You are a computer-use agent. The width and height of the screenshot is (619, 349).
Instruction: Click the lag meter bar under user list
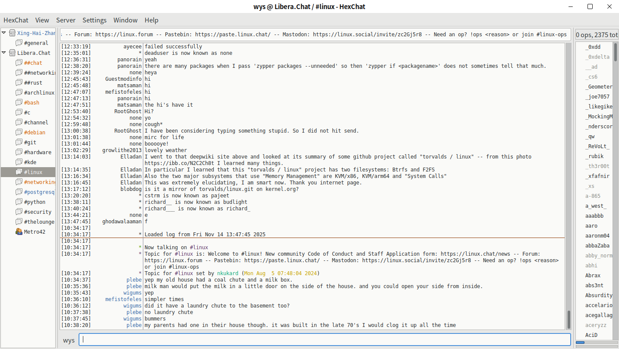597,343
